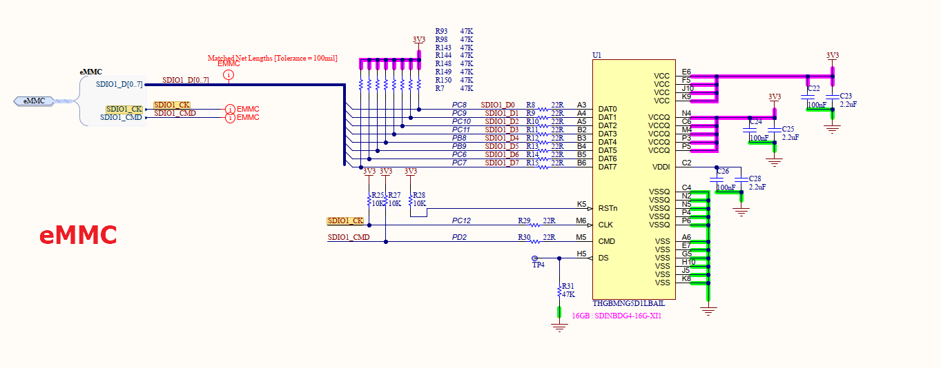941x368 pixels.
Task: Click the SDIO1_CK net label left of PC12
Action: pos(345,221)
